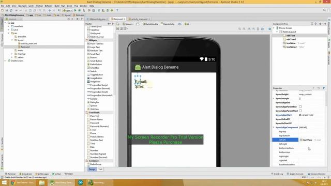Open the TODO tool window
Viewport: 331px width, 186px height.
[x=69, y=174]
